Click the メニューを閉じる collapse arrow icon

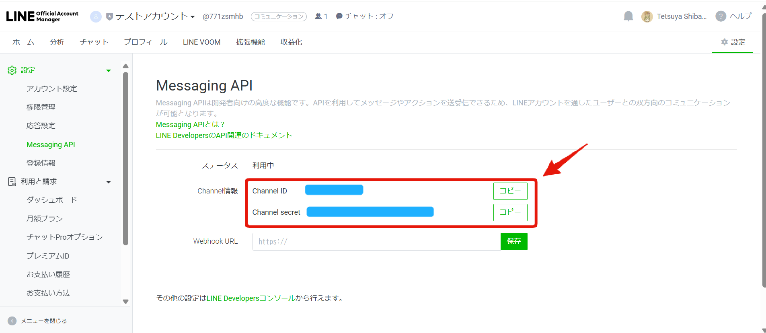[12, 321]
